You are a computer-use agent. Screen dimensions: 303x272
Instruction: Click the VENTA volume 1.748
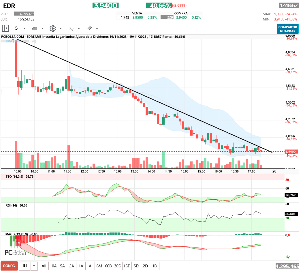(125, 18)
